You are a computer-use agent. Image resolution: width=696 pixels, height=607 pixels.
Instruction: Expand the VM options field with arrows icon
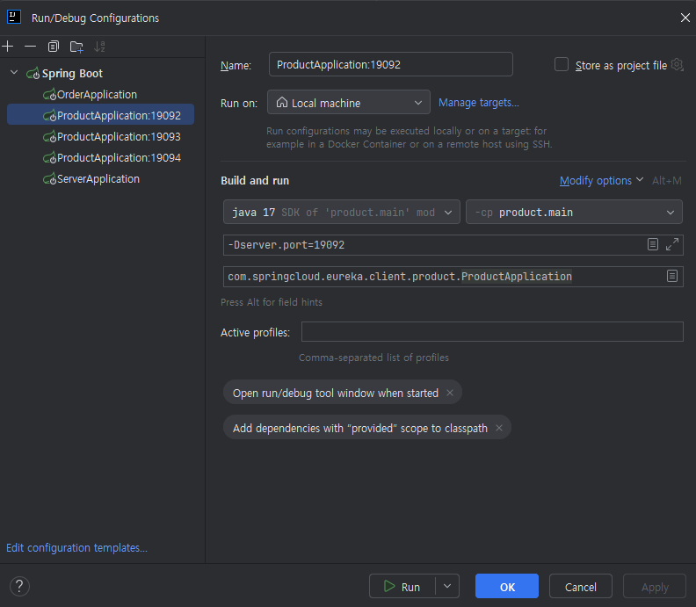(x=672, y=245)
